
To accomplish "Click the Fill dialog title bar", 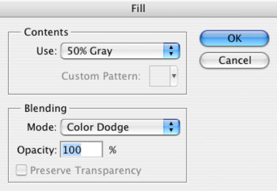I will [x=139, y=8].
